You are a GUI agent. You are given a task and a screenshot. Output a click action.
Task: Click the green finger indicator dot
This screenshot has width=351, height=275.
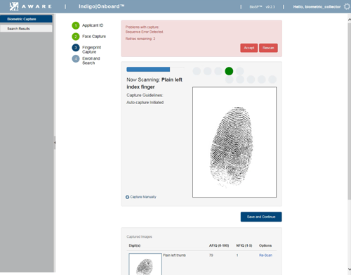click(x=229, y=71)
